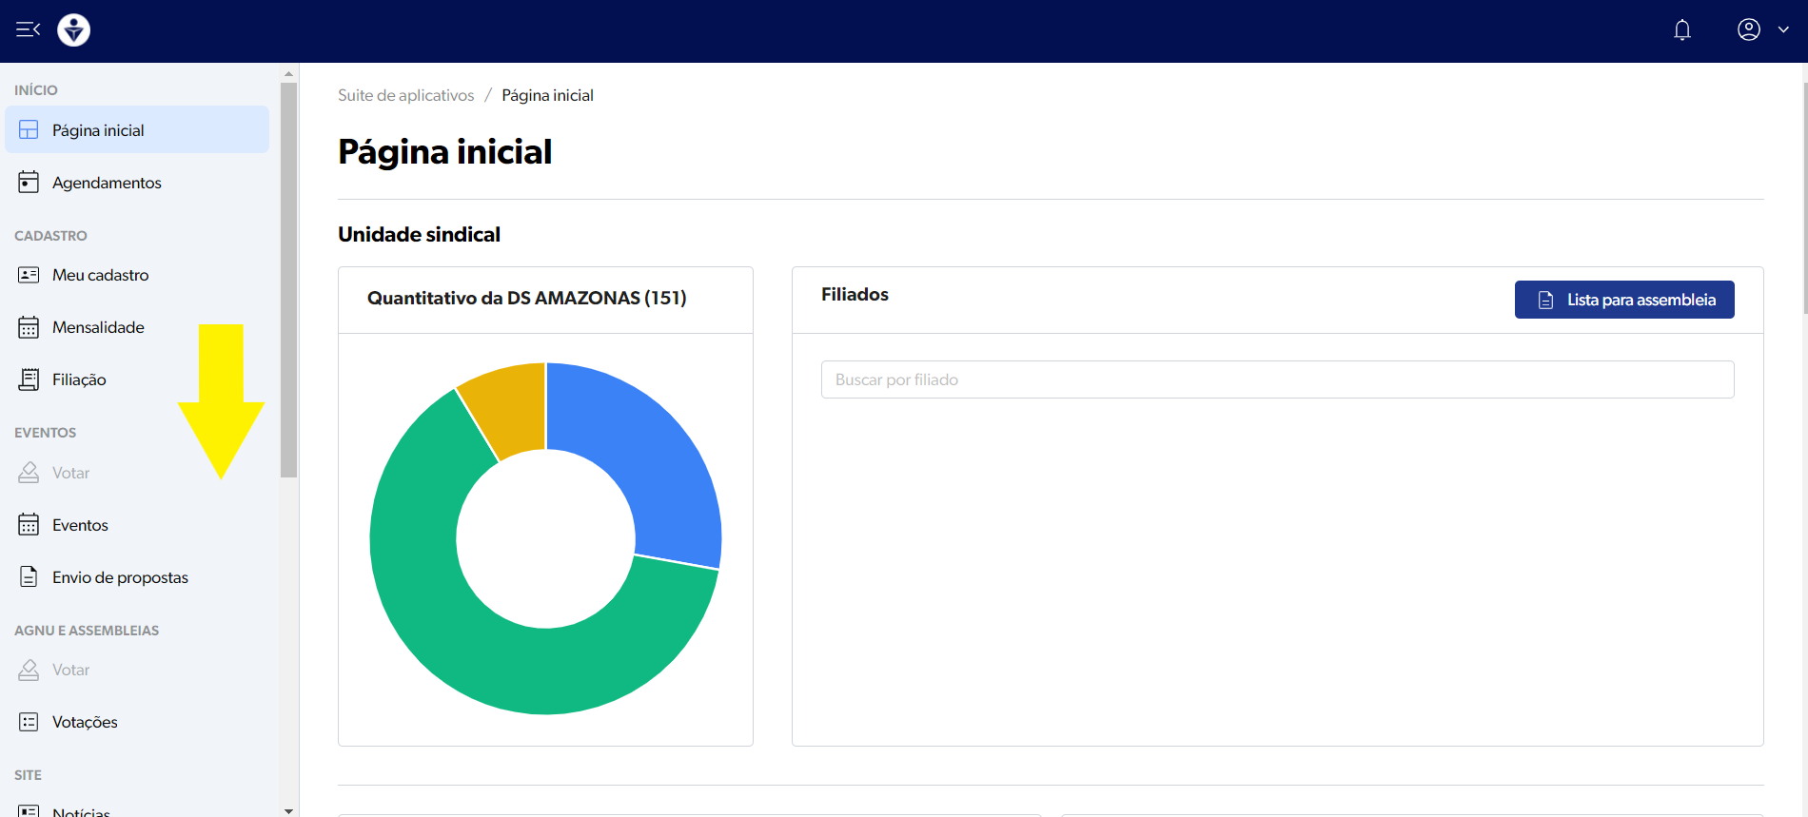Click the user profile avatar icon

click(x=1748, y=29)
